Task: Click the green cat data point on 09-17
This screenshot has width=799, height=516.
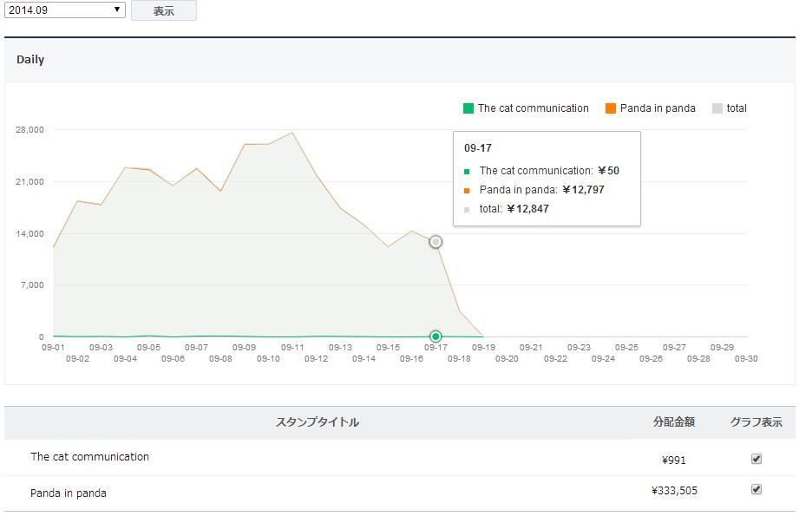Action: 436,336
